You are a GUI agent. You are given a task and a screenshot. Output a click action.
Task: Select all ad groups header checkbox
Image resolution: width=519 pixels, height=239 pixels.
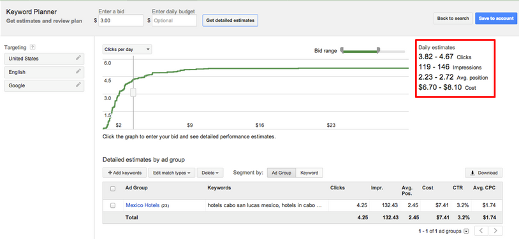coord(113,189)
